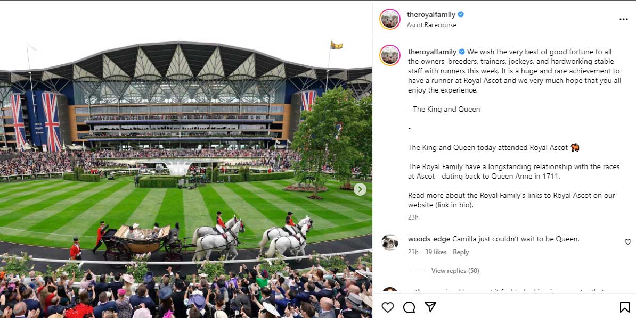Open woods_edge profile picture
This screenshot has height=318, width=636.
[x=390, y=242]
